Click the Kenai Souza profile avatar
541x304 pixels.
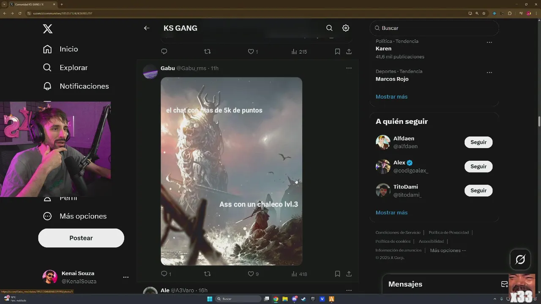(50, 277)
